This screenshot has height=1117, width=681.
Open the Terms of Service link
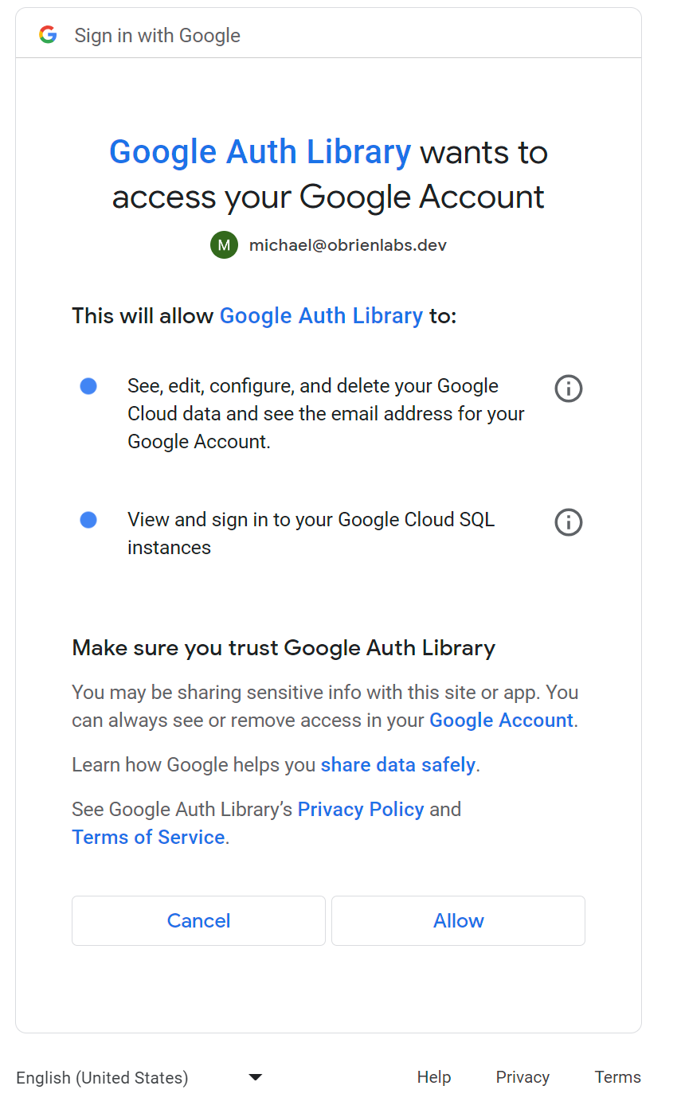coord(148,837)
